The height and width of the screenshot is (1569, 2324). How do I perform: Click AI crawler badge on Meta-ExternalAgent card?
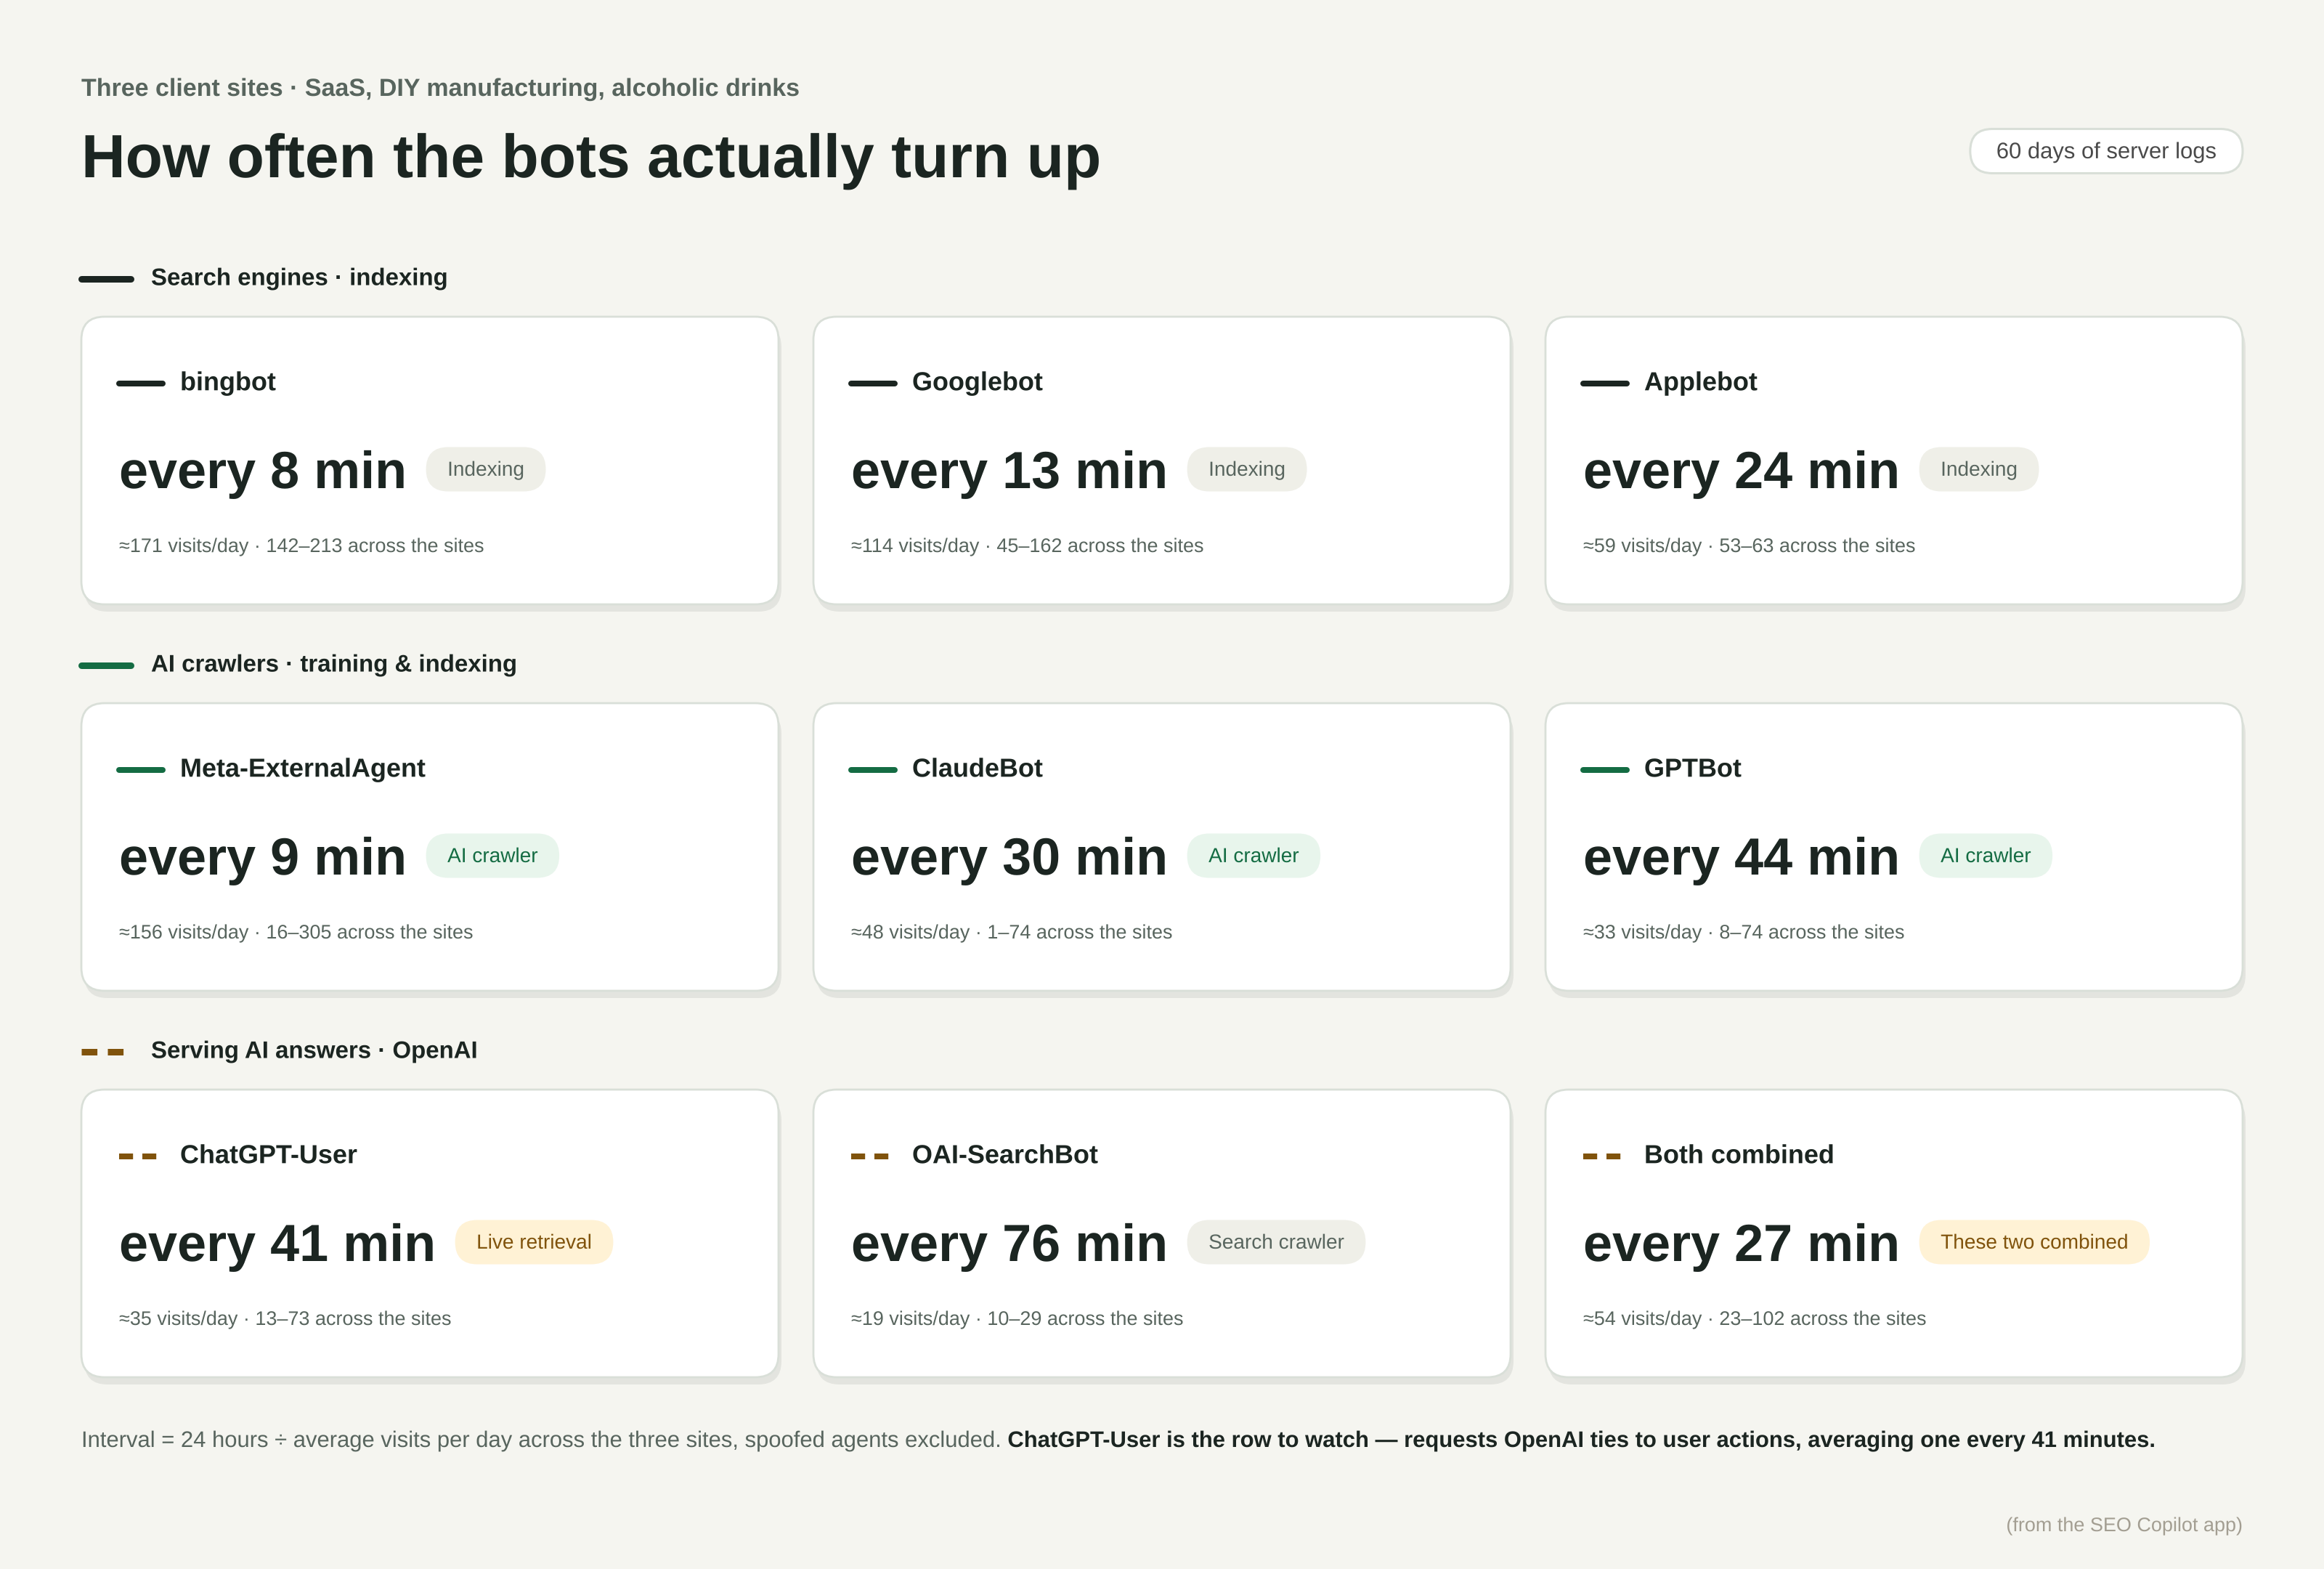tap(492, 856)
